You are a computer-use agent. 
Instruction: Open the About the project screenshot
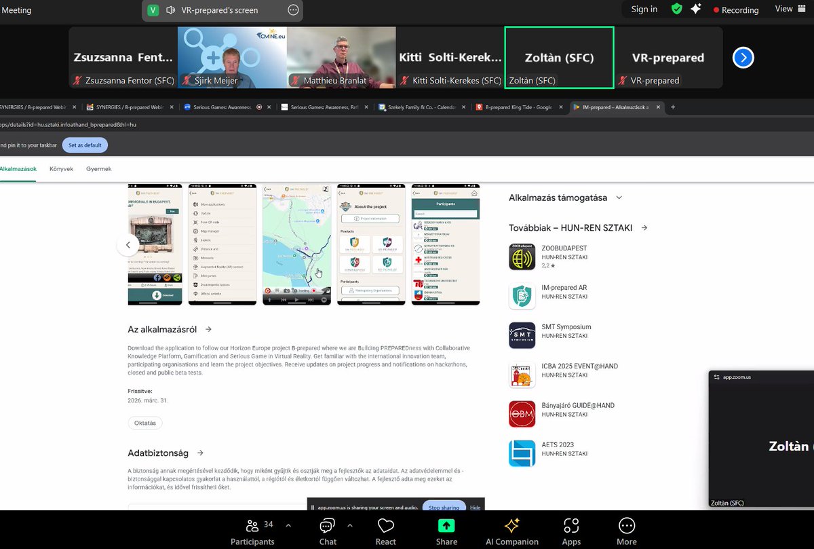coord(371,244)
